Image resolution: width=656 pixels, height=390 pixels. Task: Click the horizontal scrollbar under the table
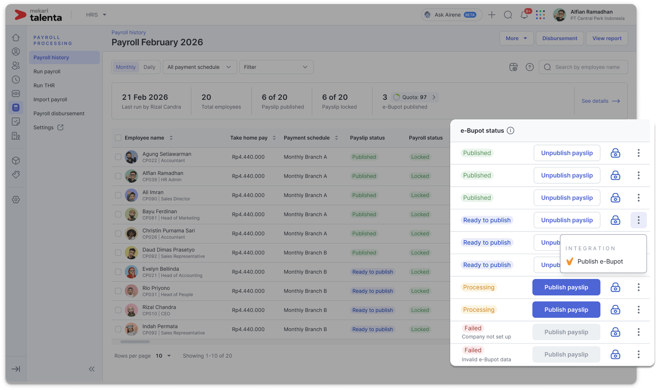[135, 342]
